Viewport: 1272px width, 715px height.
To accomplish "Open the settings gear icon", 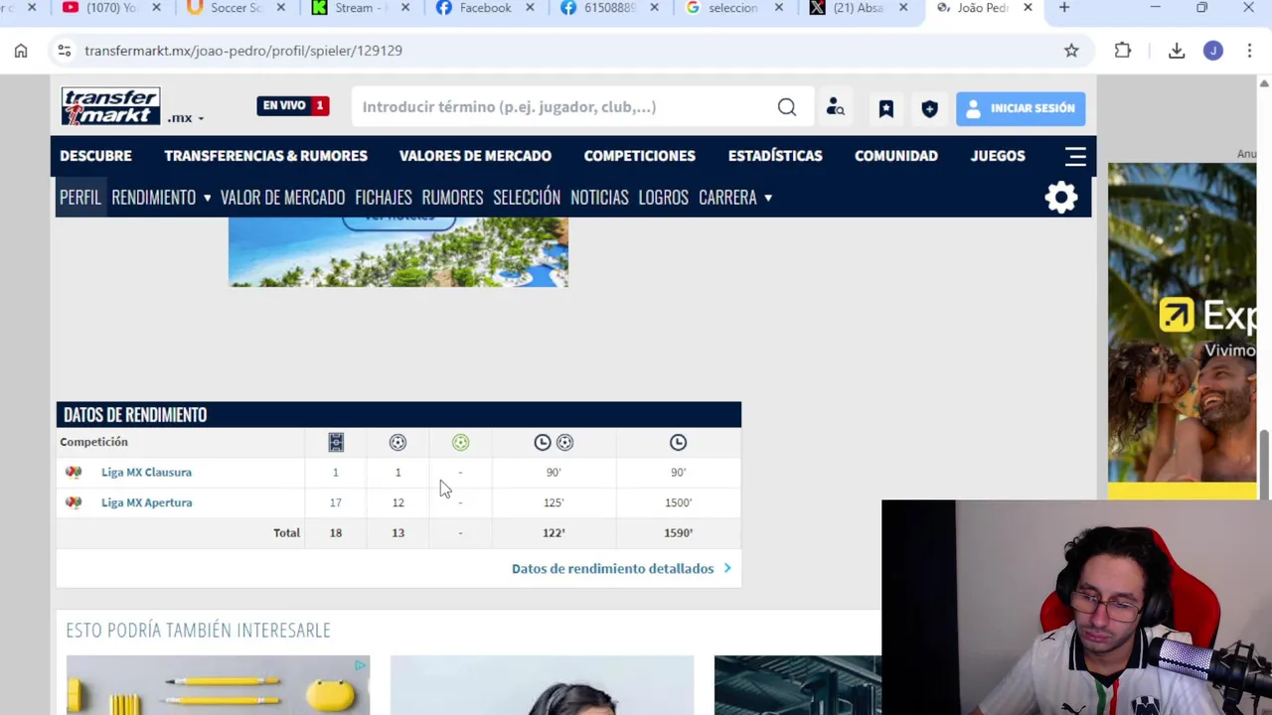I will point(1061,197).
